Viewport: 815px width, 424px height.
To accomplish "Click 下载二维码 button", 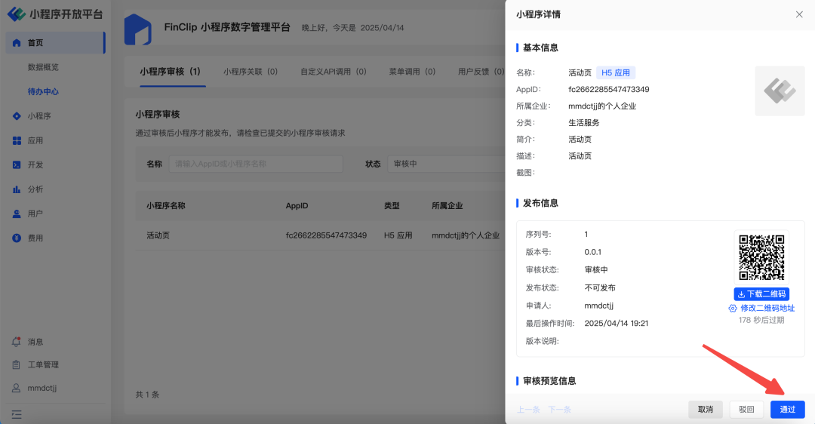I will (761, 294).
